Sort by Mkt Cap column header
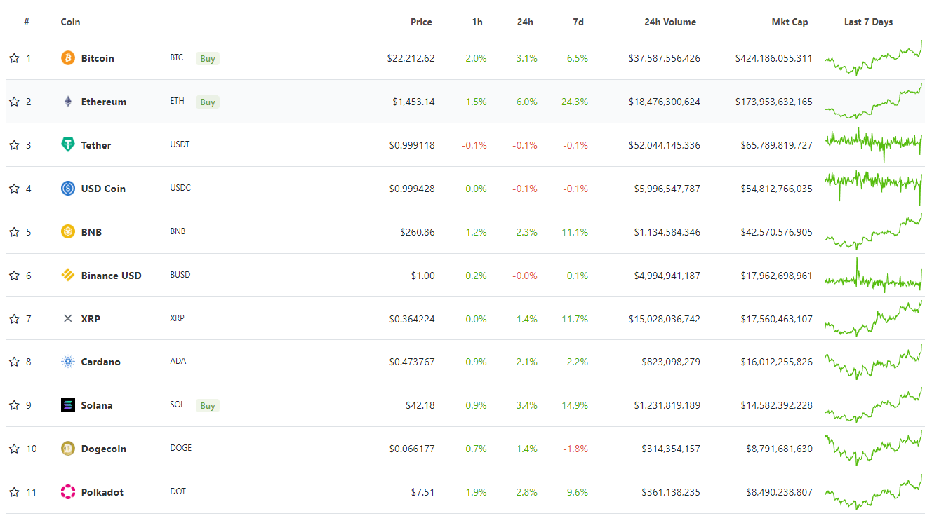Viewport: 946px width, 516px height. pyautogui.click(x=790, y=22)
